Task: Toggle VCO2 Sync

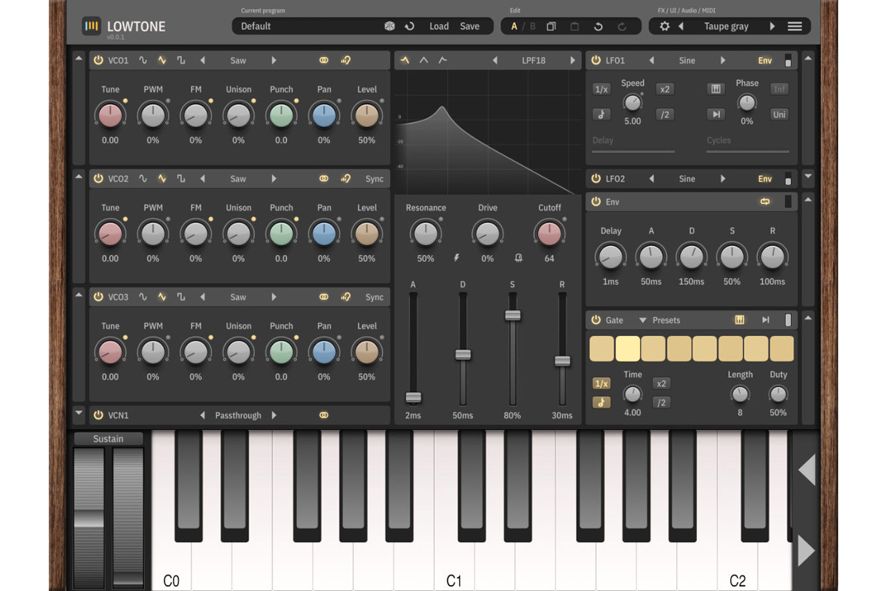Action: 374,179
